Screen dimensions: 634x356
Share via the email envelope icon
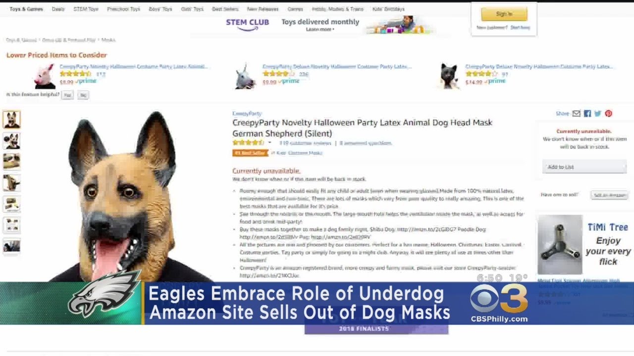(576, 113)
